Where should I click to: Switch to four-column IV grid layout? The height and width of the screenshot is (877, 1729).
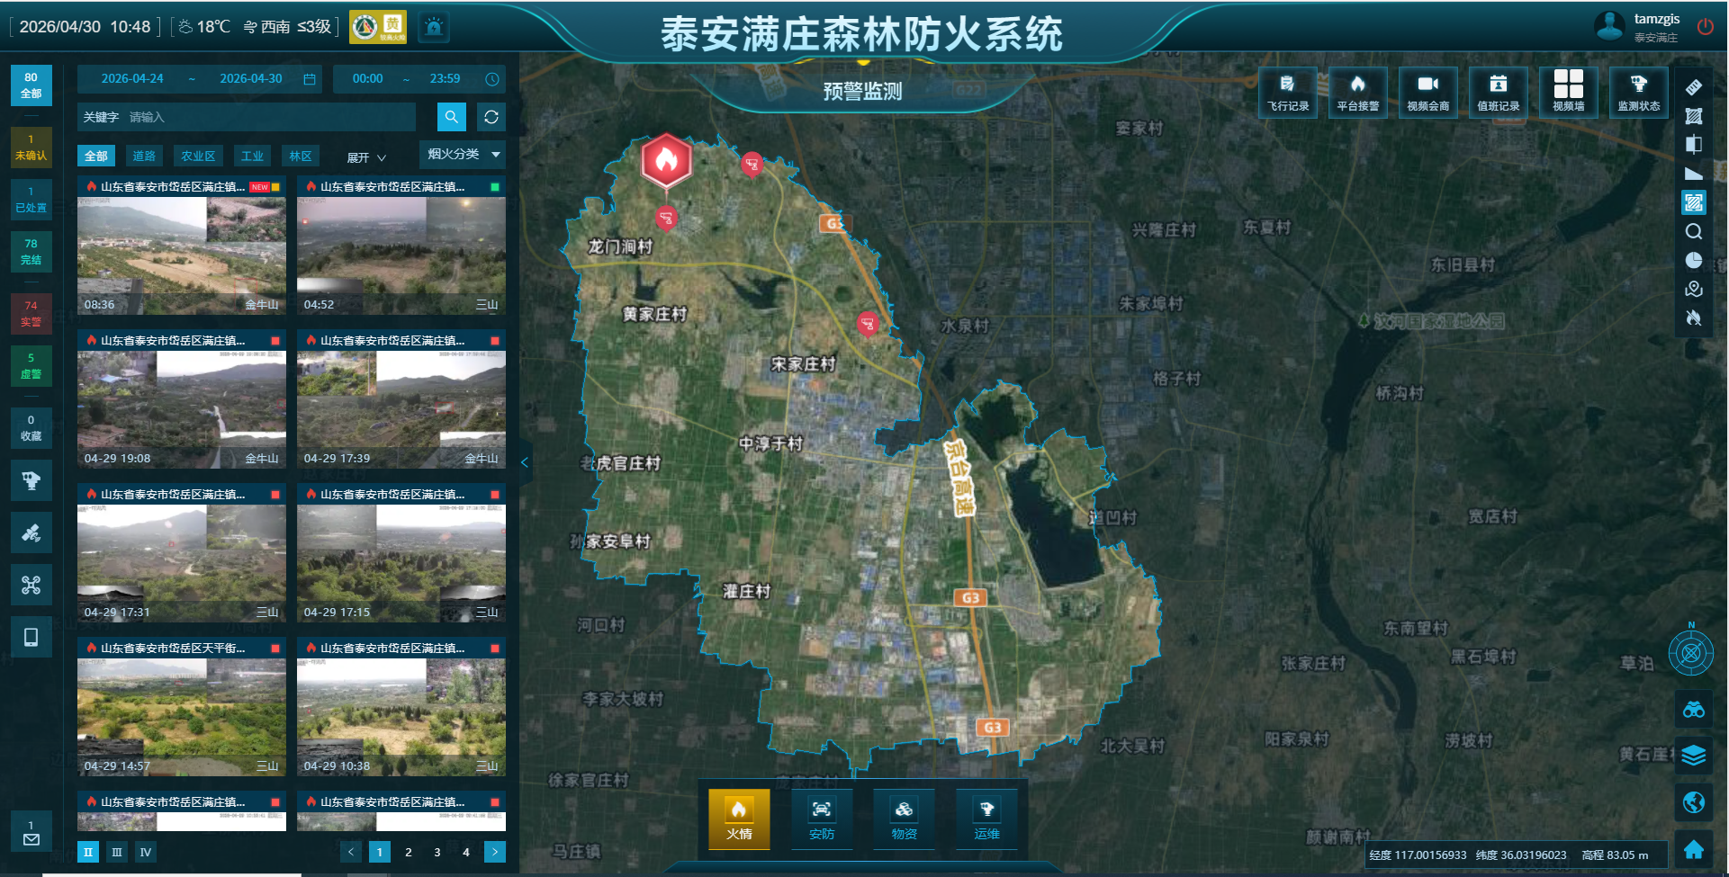(146, 852)
